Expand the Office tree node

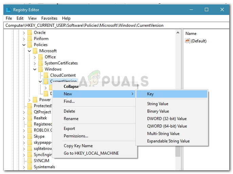click(x=35, y=57)
